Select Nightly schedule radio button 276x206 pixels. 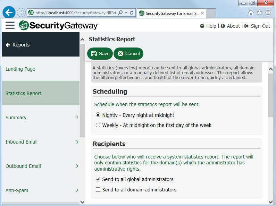point(98,115)
